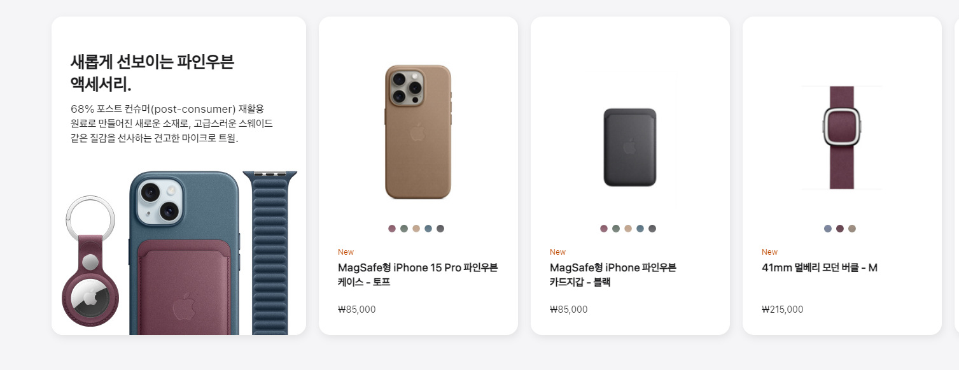Select mulberry swatch for FineWoven card wallet
This screenshot has width=959, height=370.
(604, 229)
